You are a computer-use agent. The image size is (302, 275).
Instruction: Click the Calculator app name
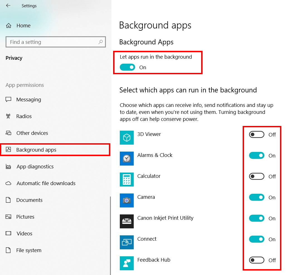(149, 176)
